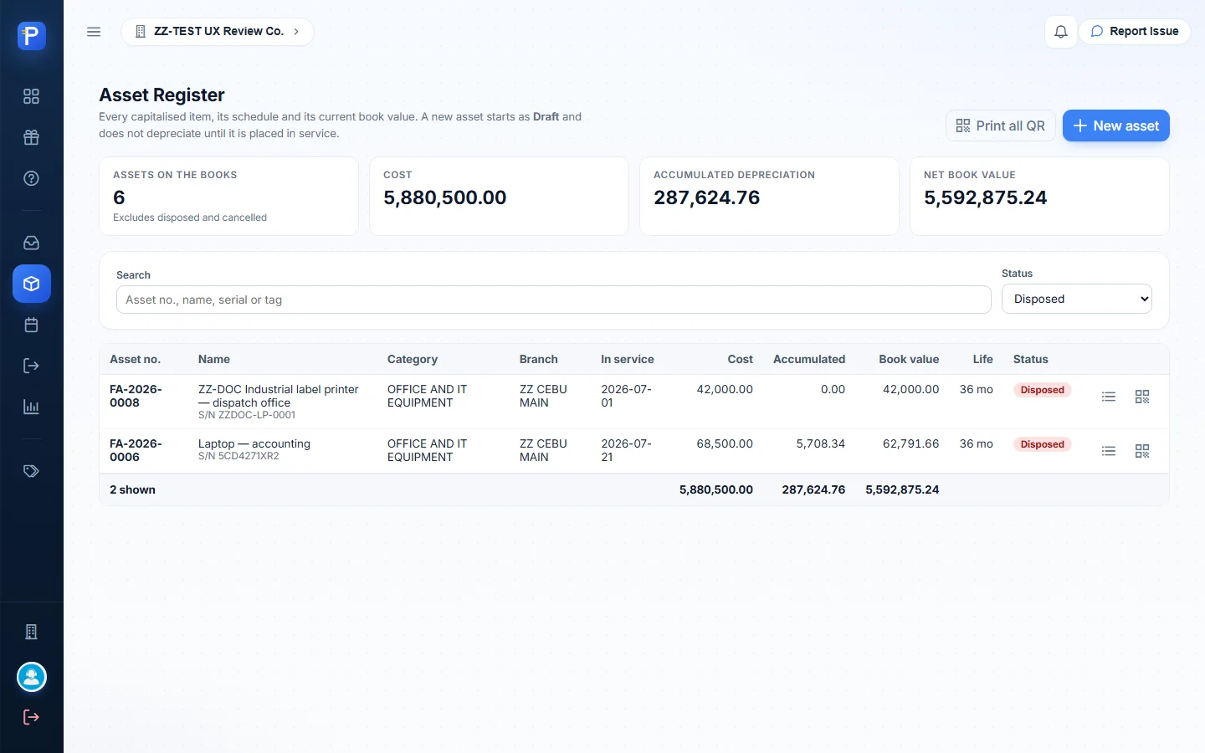Open the dashboard grid icon in sidebar
The height and width of the screenshot is (753, 1205).
click(x=32, y=96)
